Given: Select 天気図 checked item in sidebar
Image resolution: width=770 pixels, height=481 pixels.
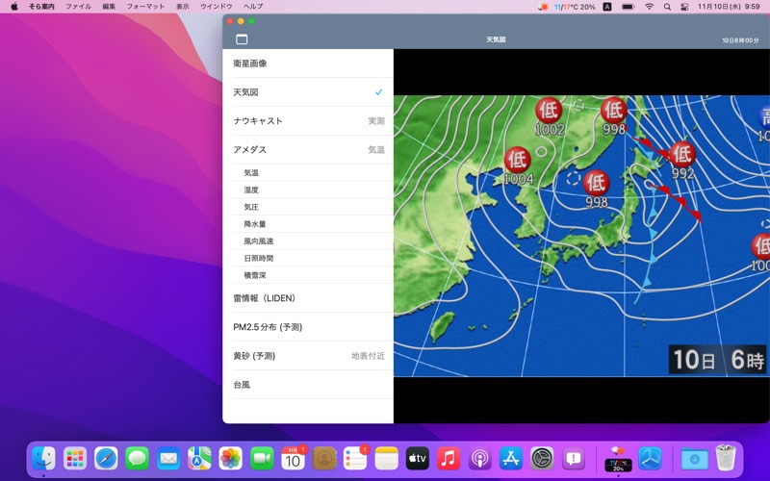Looking at the screenshot, I should [307, 92].
